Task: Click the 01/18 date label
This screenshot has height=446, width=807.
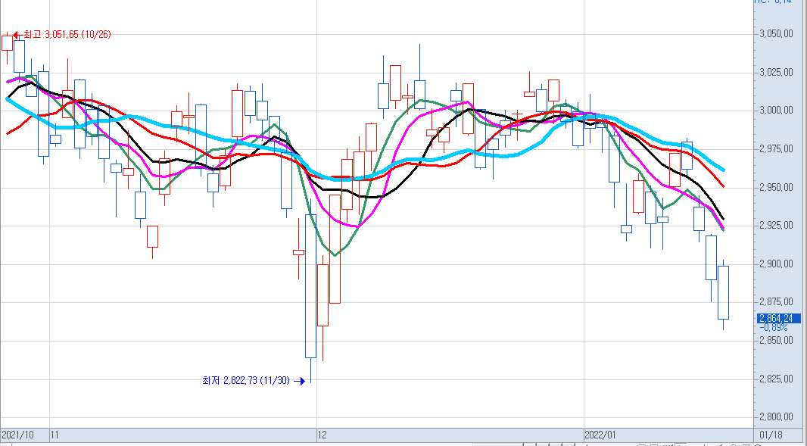Action: pyautogui.click(x=769, y=435)
